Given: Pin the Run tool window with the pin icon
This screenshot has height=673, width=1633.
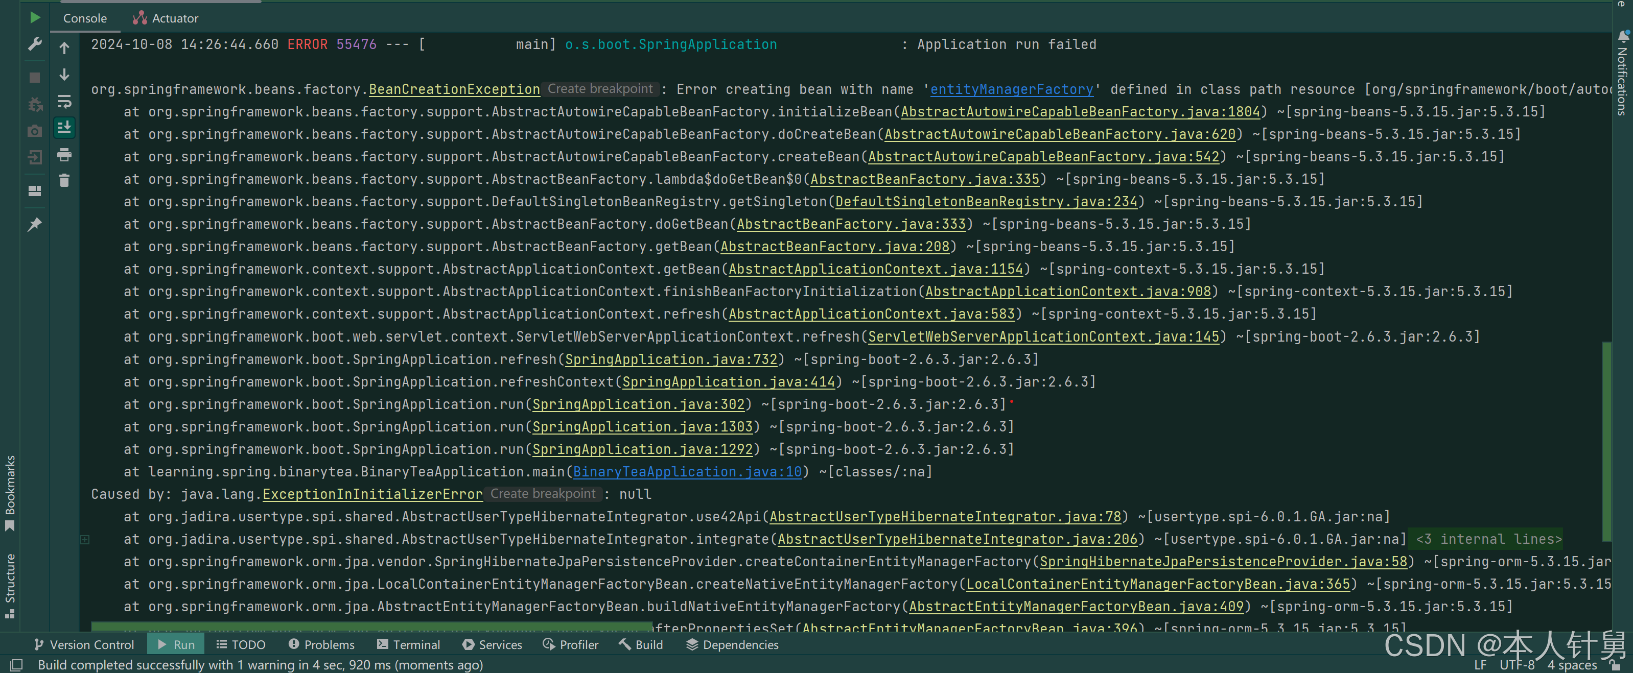Looking at the screenshot, I should [35, 224].
